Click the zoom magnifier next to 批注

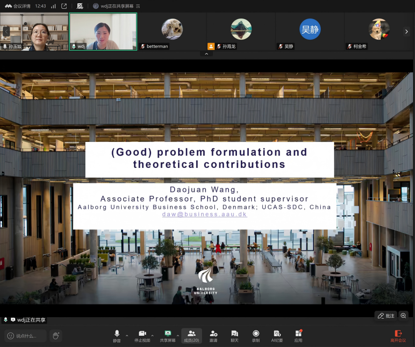(403, 316)
